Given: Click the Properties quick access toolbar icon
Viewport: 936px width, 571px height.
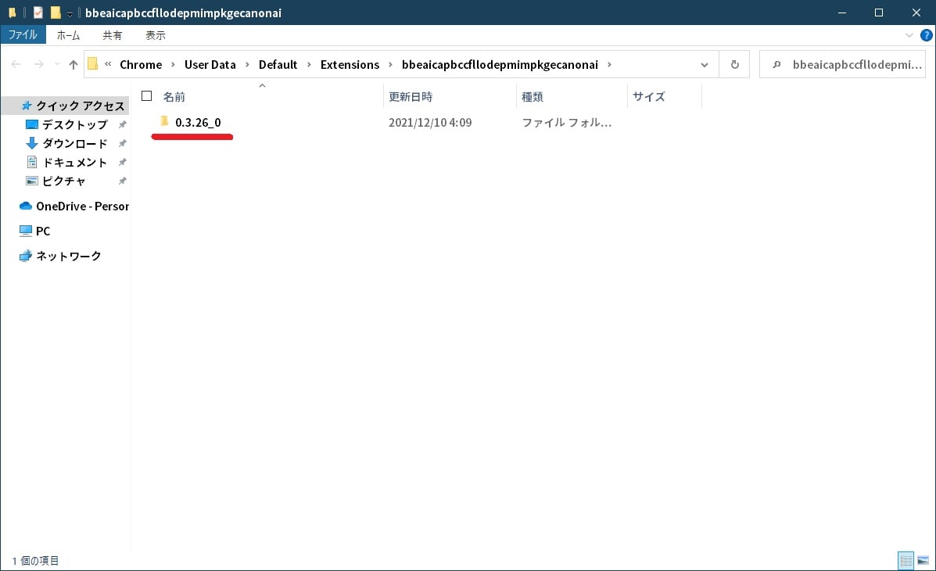Looking at the screenshot, I should [38, 13].
